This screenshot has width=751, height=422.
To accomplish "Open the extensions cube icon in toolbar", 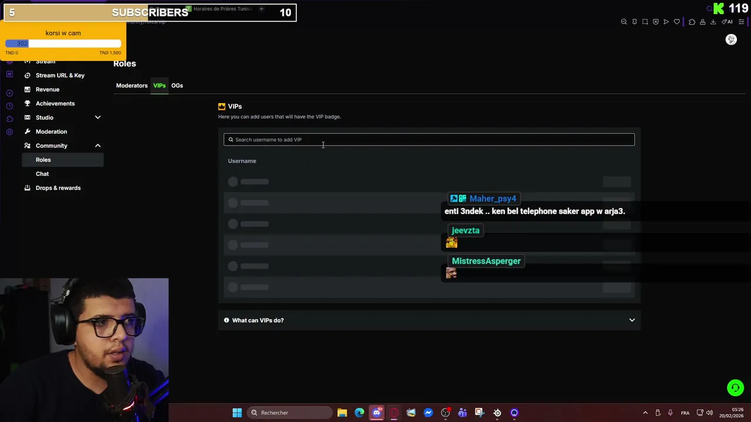I will click(x=692, y=22).
